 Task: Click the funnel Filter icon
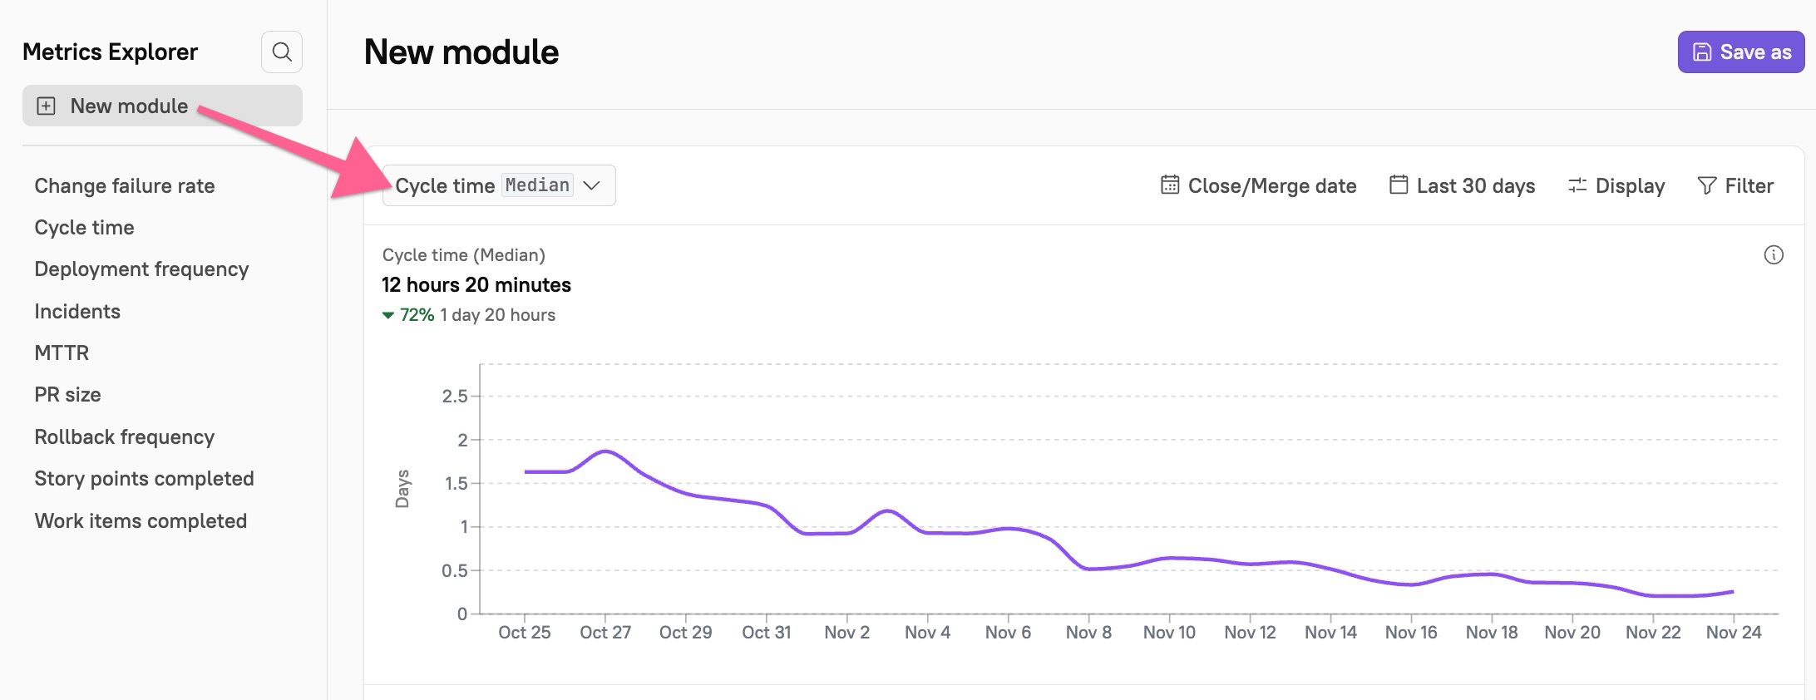click(1706, 185)
